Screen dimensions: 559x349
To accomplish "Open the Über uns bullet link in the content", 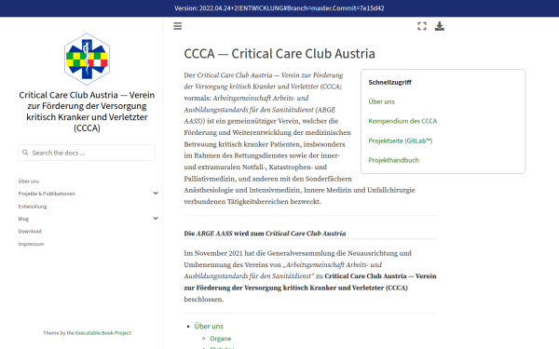I will point(209,327).
